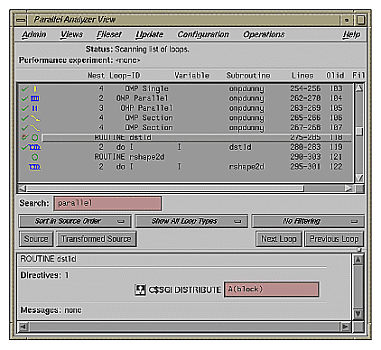Open the No Filtering dropdown
Image resolution: width=381 pixels, height=350 pixels.
[x=308, y=221]
